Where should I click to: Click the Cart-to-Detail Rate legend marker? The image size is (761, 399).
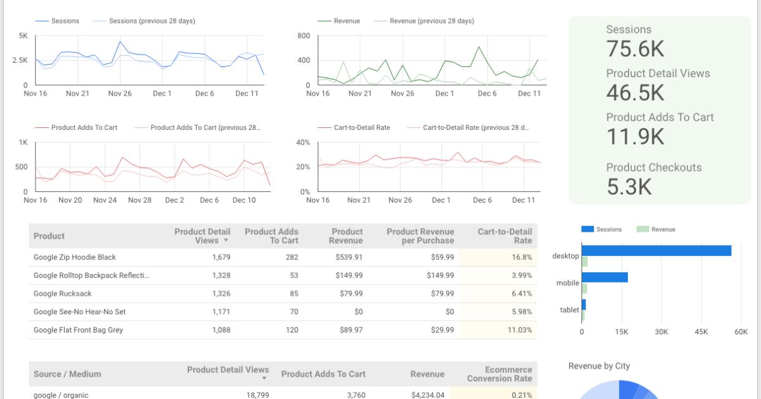coord(323,127)
